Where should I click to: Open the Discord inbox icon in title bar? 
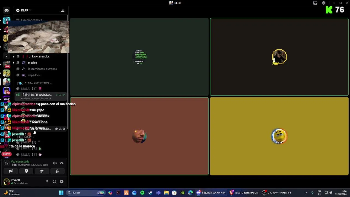tap(315, 3)
